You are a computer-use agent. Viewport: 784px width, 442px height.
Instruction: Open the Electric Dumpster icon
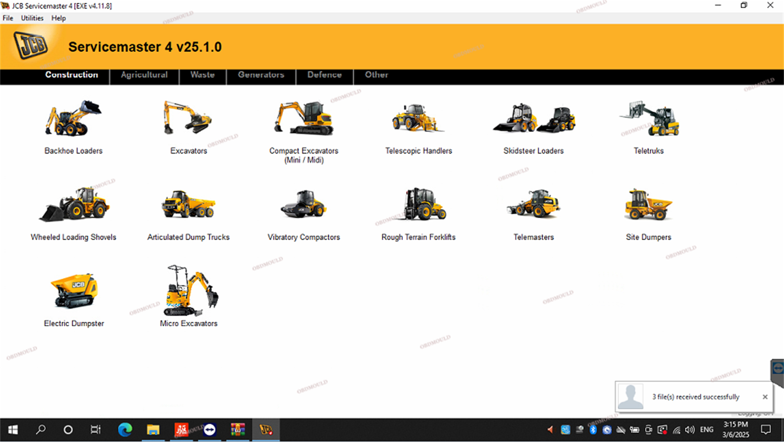[x=74, y=291]
